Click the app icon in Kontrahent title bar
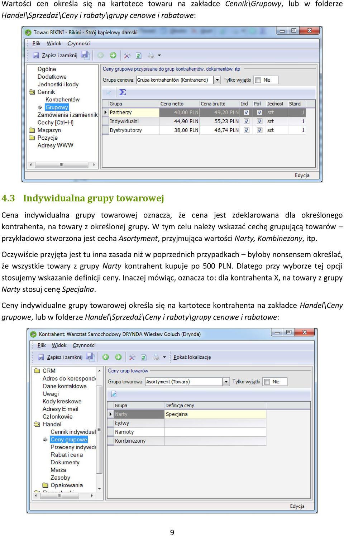 coord(33,334)
